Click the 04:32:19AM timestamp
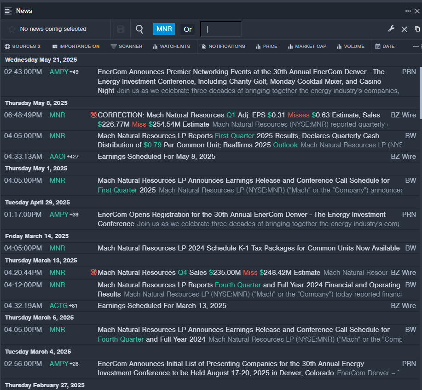Image resolution: width=422 pixels, height=390 pixels. pos(23,306)
